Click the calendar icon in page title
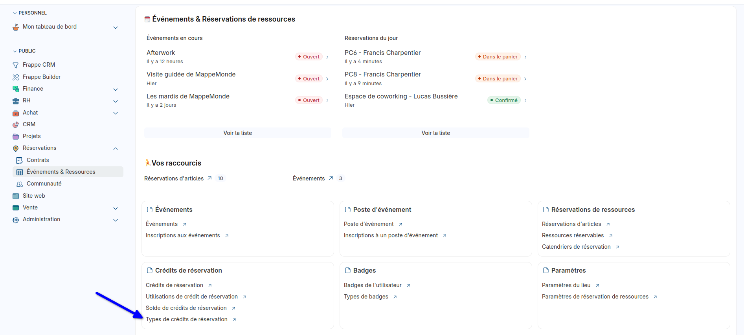Screen dimensions: 744x335 147,19
